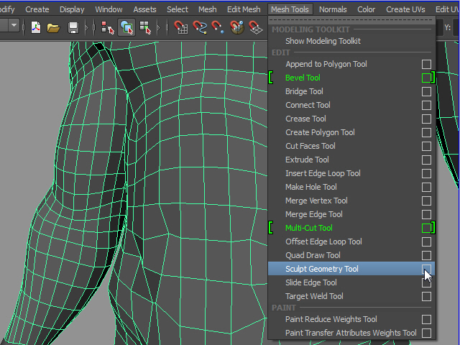Choose Select by Hierarchy mode icon
The image size is (460, 345).
[108, 27]
